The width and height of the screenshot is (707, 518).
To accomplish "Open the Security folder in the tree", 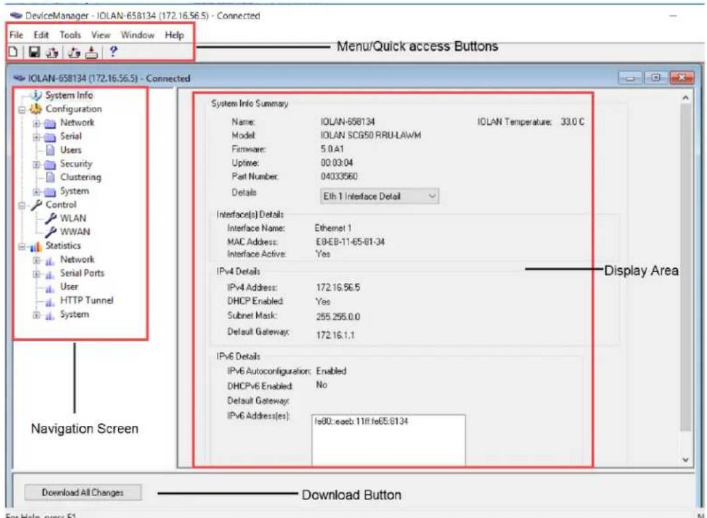I will (76, 164).
